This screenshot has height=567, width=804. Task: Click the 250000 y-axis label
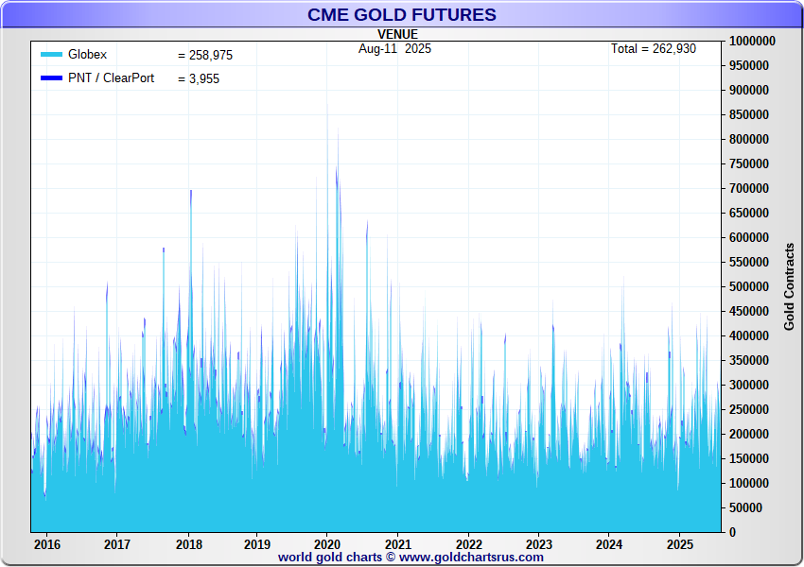pos(749,410)
